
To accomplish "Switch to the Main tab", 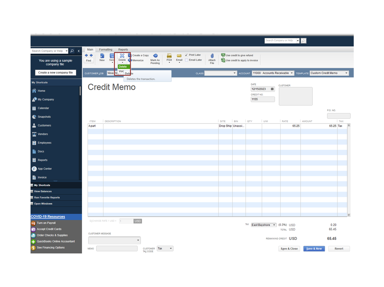I will click(x=90, y=49).
